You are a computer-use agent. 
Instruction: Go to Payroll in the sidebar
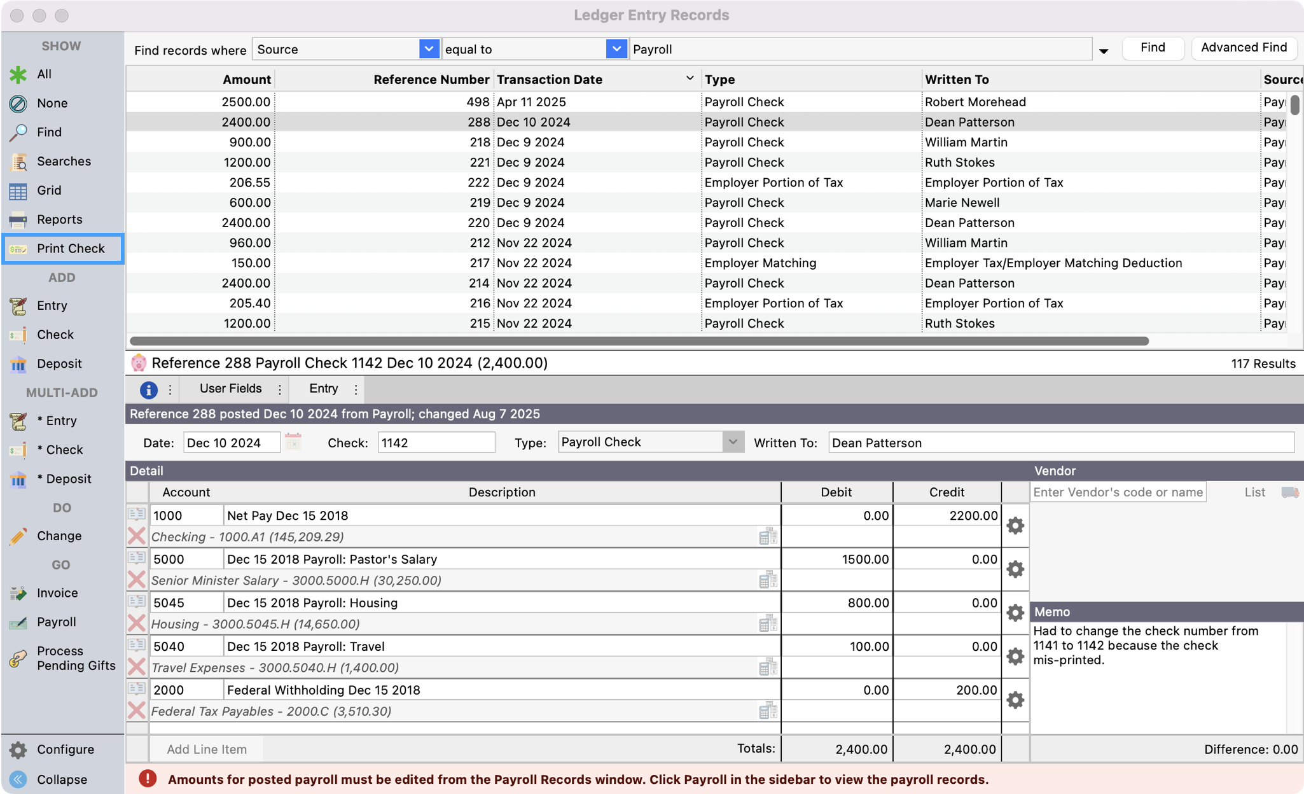coord(57,622)
